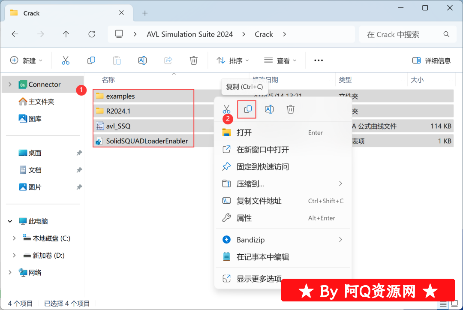463x310 pixels.
Task: Click the Cut scissors icon in context menu
Action: coord(226,109)
